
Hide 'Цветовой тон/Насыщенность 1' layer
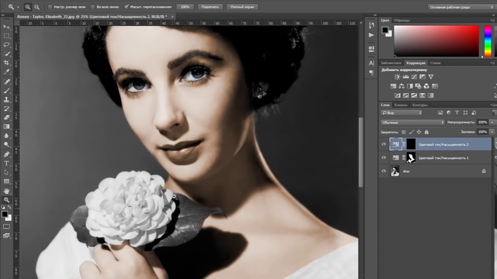[x=384, y=158]
